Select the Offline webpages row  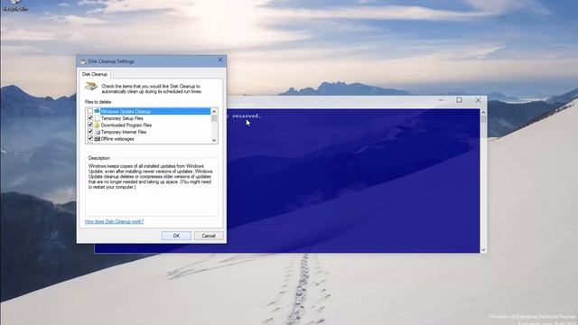click(x=148, y=138)
